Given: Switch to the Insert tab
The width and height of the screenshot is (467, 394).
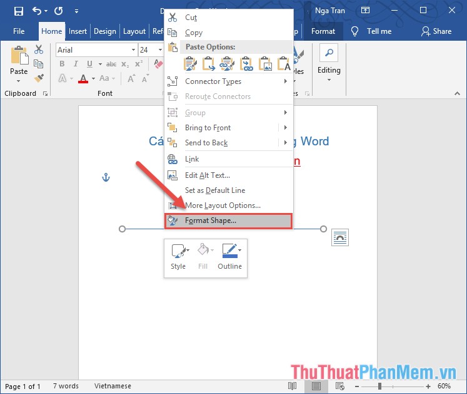Looking at the screenshot, I should (78, 31).
